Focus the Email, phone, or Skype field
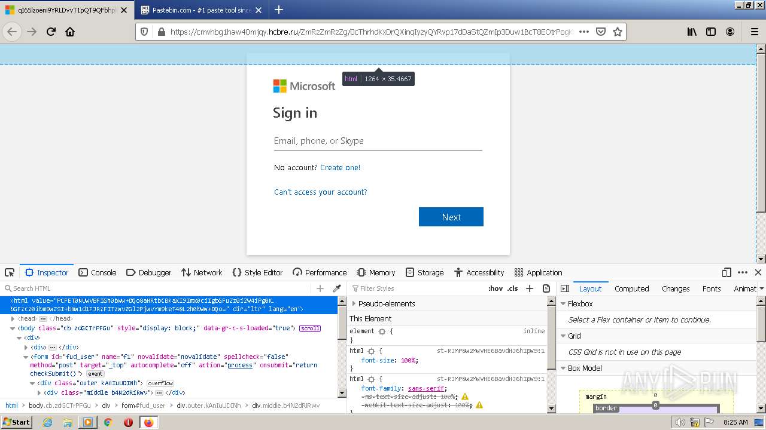 pyautogui.click(x=378, y=141)
